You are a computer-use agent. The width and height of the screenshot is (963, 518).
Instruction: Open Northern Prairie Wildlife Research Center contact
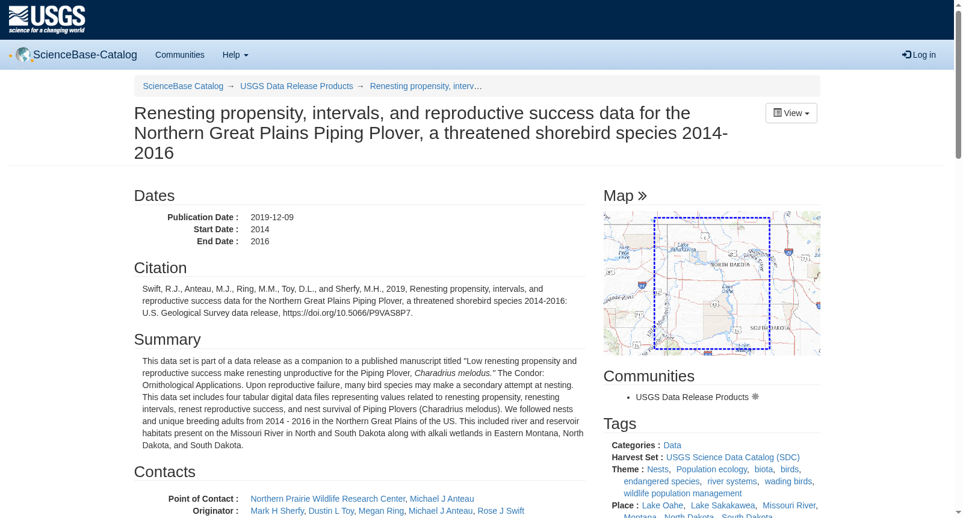click(328, 499)
